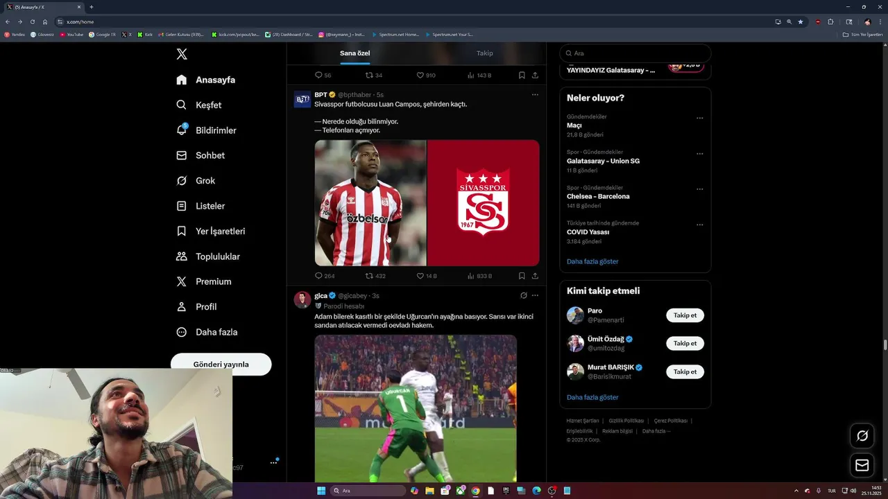Click the Windows Start button
Image resolution: width=888 pixels, height=499 pixels.
pyautogui.click(x=321, y=491)
